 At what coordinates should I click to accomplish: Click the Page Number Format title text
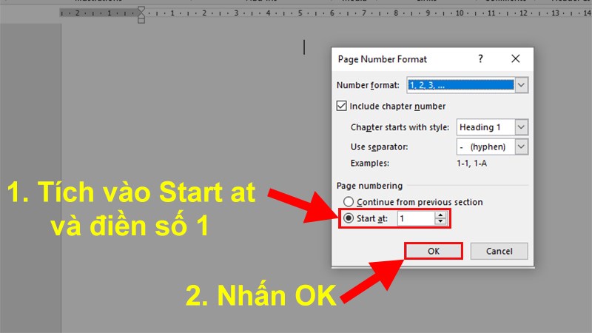382,59
